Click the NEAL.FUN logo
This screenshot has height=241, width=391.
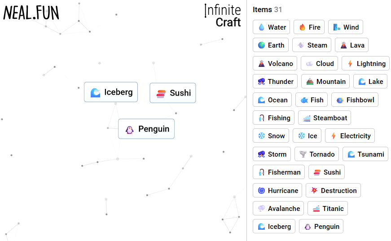tap(31, 13)
